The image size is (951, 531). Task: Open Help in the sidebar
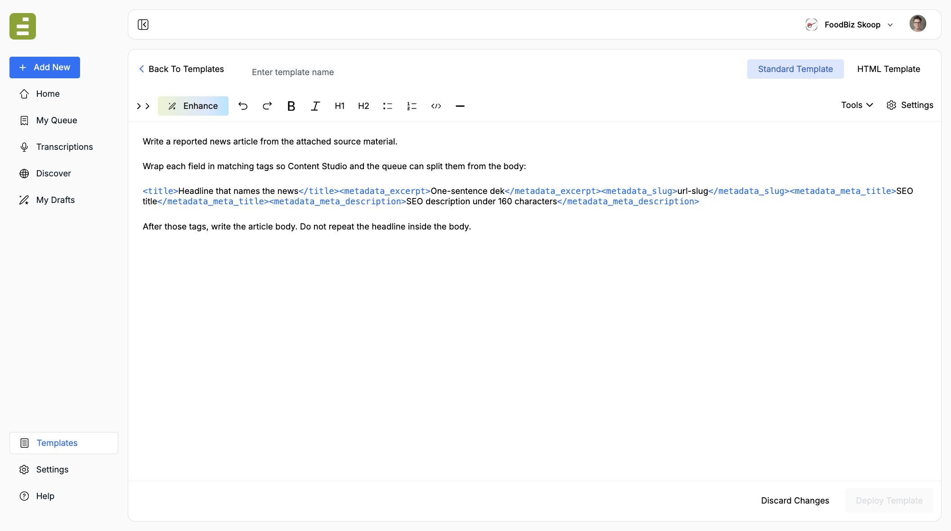[x=64, y=496]
